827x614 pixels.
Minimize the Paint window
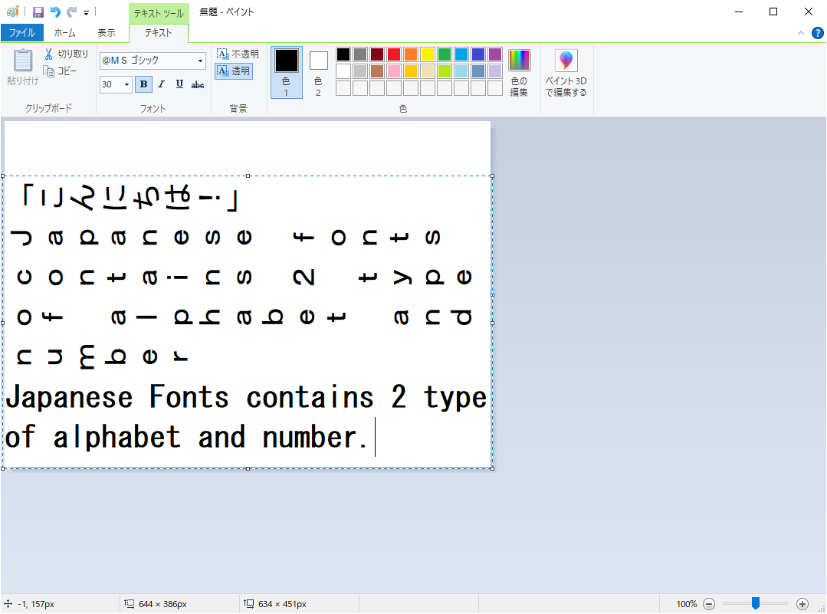click(738, 11)
